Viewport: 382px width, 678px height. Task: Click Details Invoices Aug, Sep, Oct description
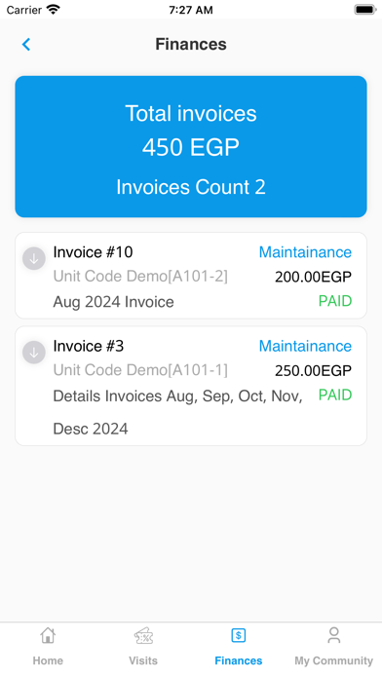(x=177, y=396)
